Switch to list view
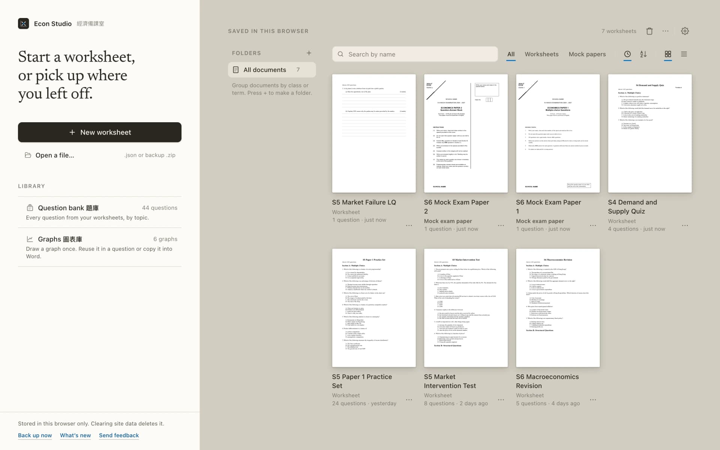The width and height of the screenshot is (720, 450). click(x=684, y=54)
